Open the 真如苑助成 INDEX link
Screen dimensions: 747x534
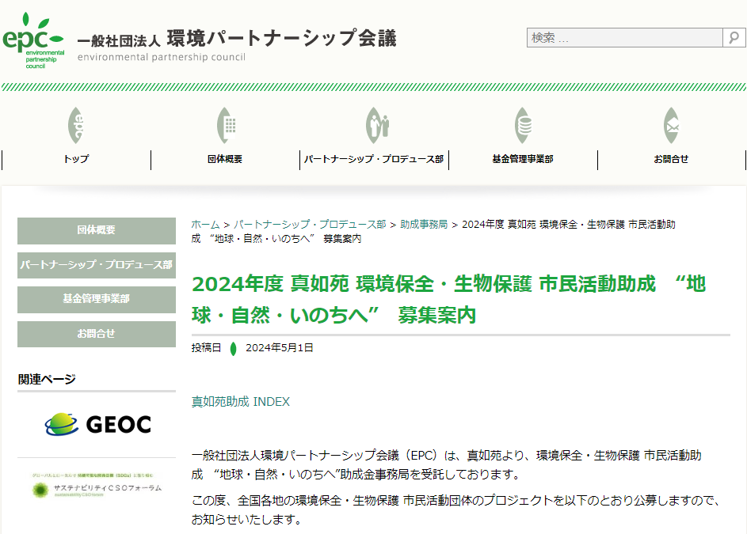(241, 401)
